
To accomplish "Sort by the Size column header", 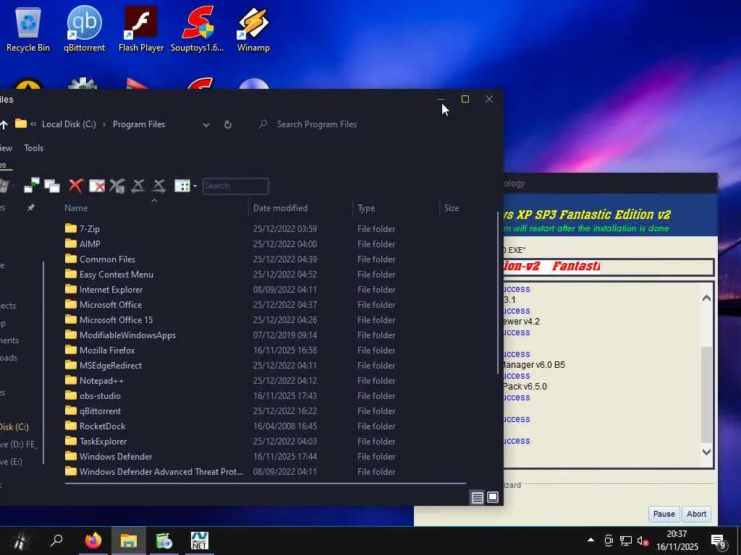I will pos(452,207).
